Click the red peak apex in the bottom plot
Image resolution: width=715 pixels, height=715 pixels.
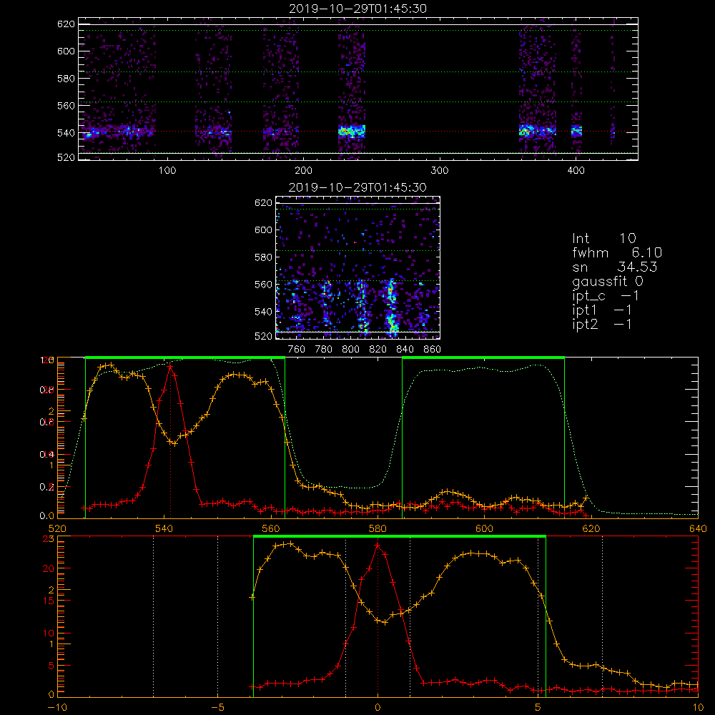click(378, 545)
